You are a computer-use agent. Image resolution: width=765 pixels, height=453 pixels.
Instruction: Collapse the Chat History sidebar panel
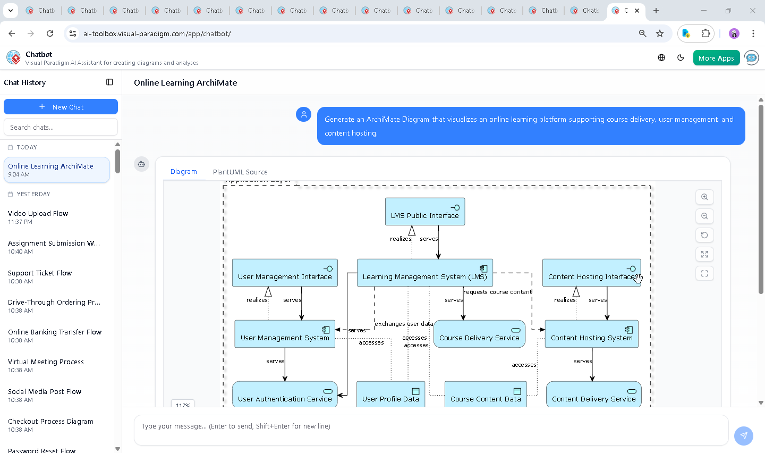pyautogui.click(x=109, y=82)
